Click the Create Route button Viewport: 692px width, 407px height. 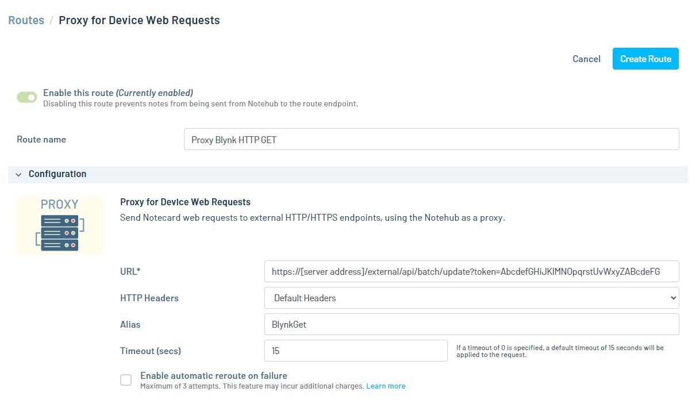[x=645, y=59]
